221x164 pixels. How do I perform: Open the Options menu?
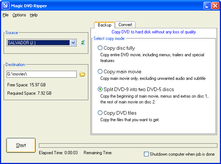coord(19,15)
